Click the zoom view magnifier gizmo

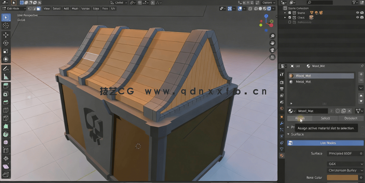click(272, 36)
